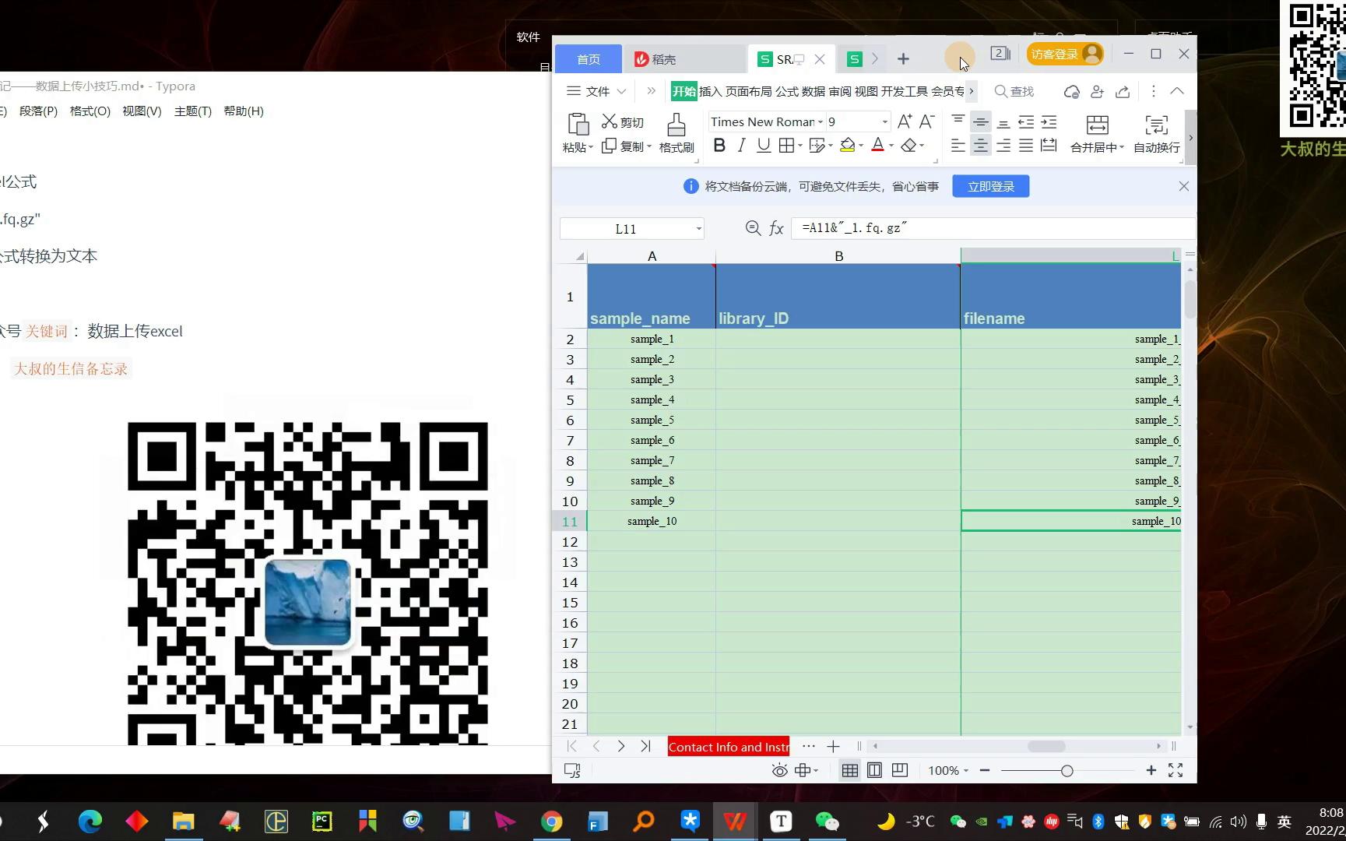Open the name box L11 dropdown
The height and width of the screenshot is (841, 1346).
pyautogui.click(x=698, y=228)
